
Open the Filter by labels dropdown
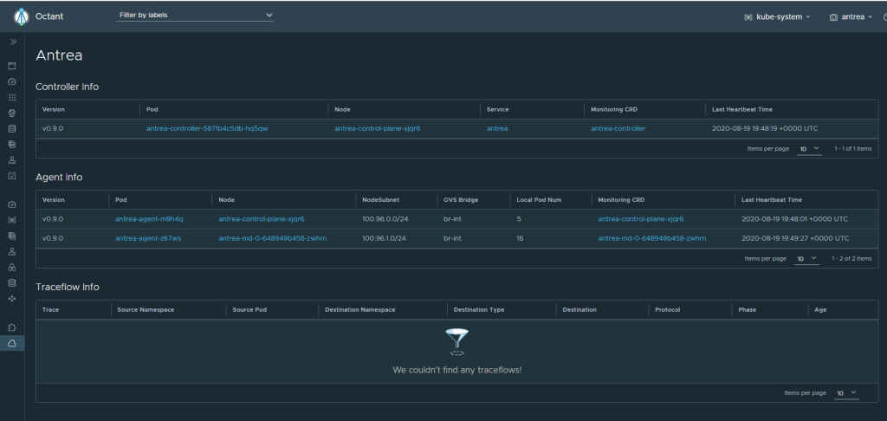[195, 16]
